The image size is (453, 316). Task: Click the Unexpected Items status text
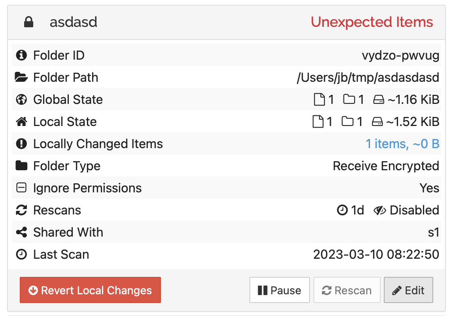pyautogui.click(x=372, y=22)
